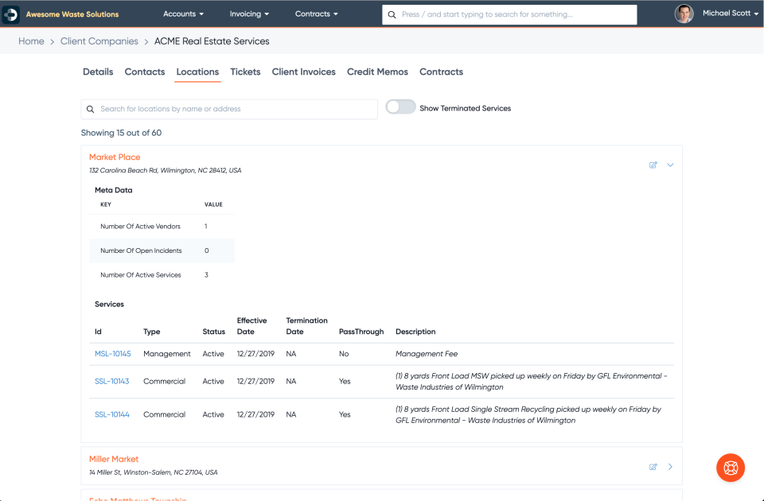This screenshot has height=501, width=764.
Task: Open service SSL-10143
Action: [x=111, y=381]
